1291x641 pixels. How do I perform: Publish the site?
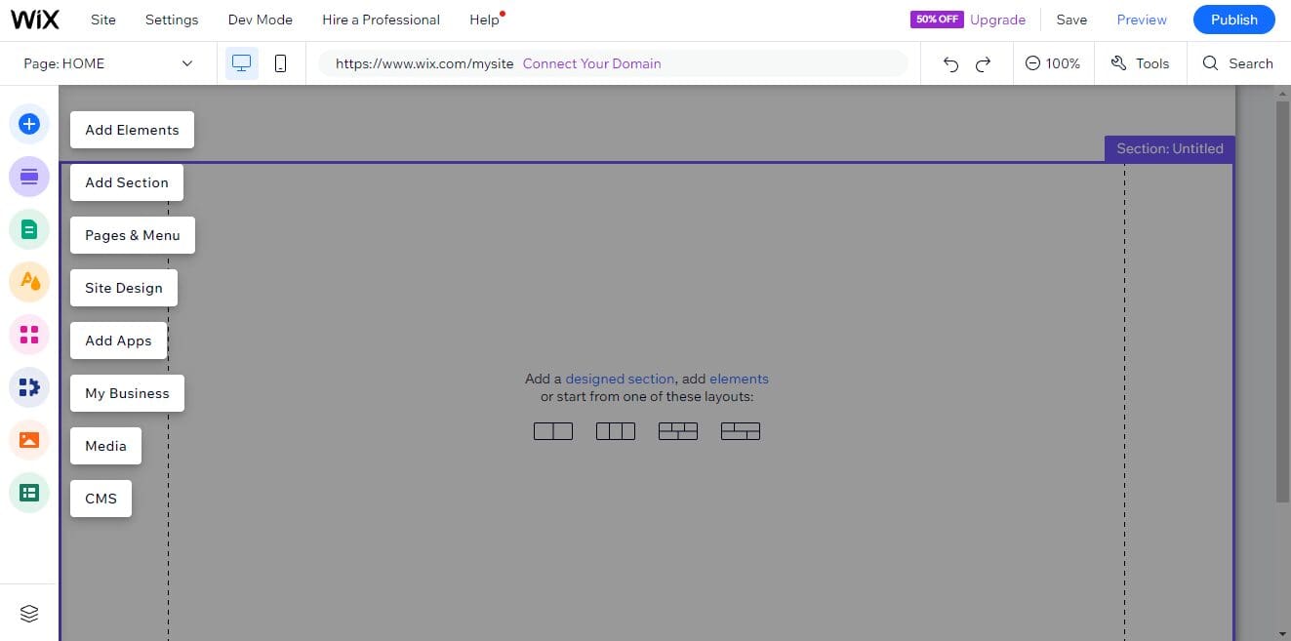(x=1234, y=20)
